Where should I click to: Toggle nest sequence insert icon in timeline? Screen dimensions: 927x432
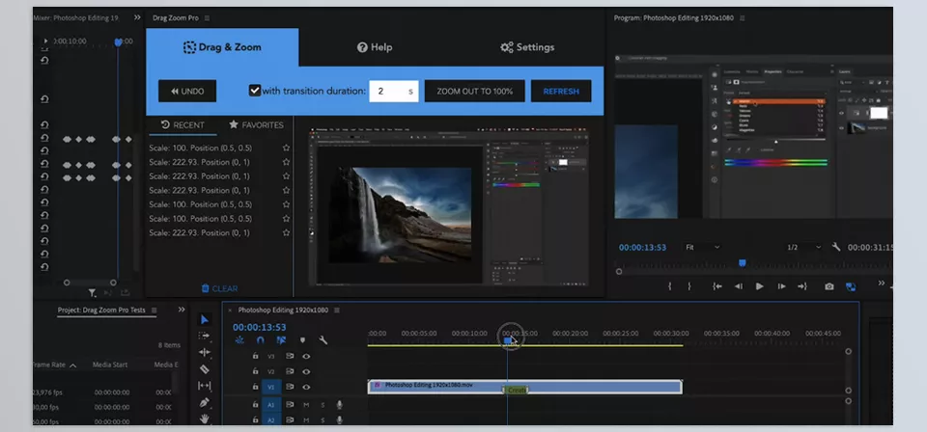tap(239, 340)
